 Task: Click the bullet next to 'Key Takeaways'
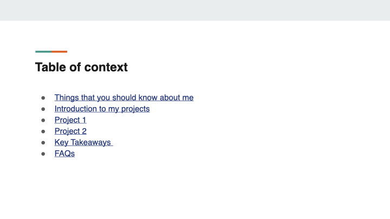pyautogui.click(x=43, y=143)
